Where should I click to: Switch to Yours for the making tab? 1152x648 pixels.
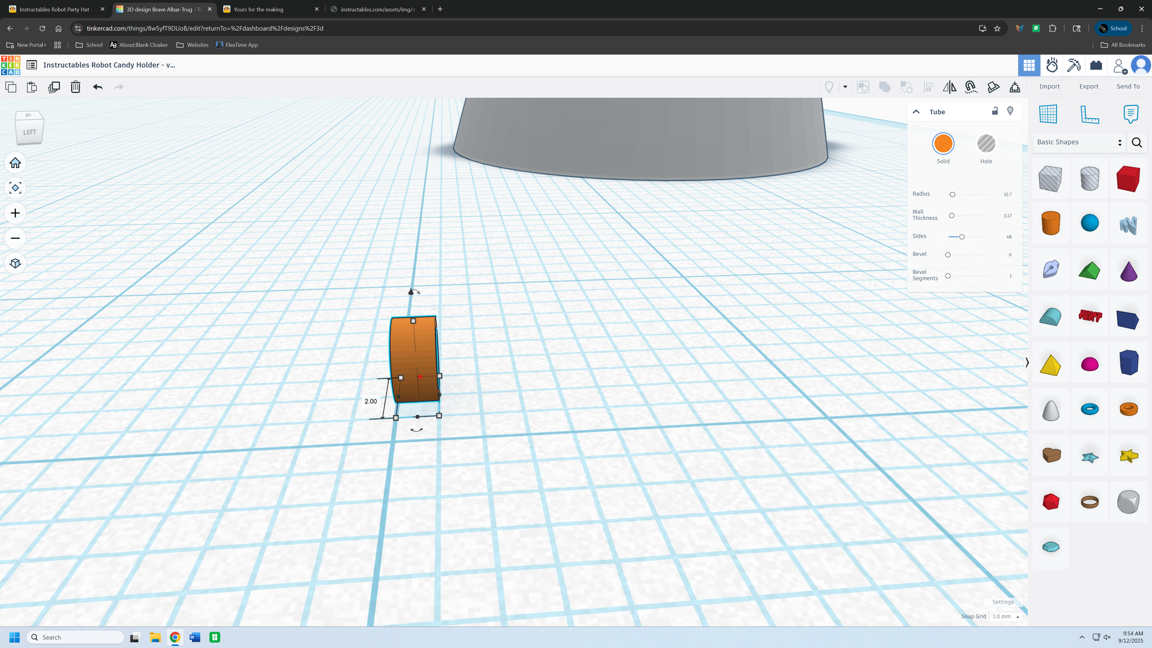pos(271,9)
